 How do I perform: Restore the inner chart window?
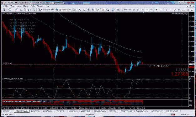[190, 6]
